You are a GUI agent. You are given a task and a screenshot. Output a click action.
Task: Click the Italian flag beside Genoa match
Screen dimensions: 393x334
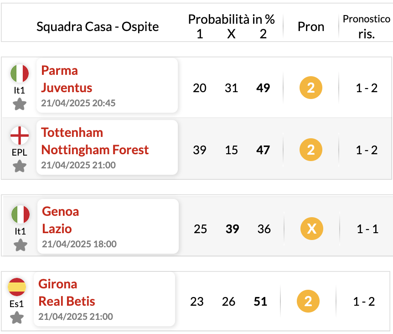pyautogui.click(x=21, y=214)
